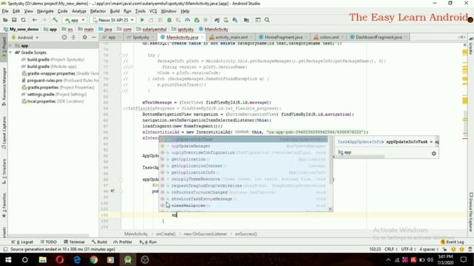Open the VCS menu
474x266 pixels.
click(153, 11)
